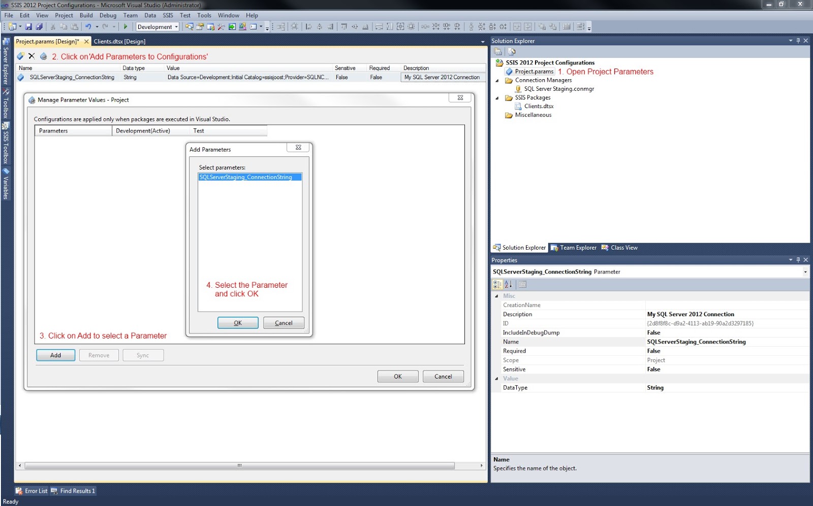Select SQLServerStaging_ConnectionString in Select parameters list
Viewport: 813px width, 506px height.
(x=250, y=177)
